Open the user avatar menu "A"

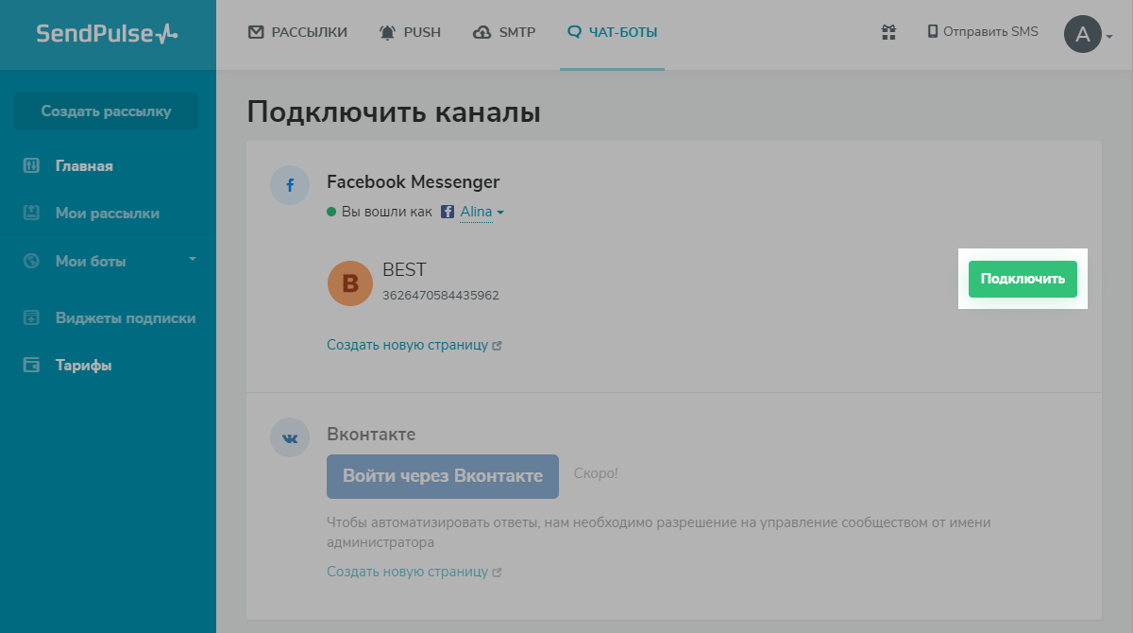(1083, 35)
